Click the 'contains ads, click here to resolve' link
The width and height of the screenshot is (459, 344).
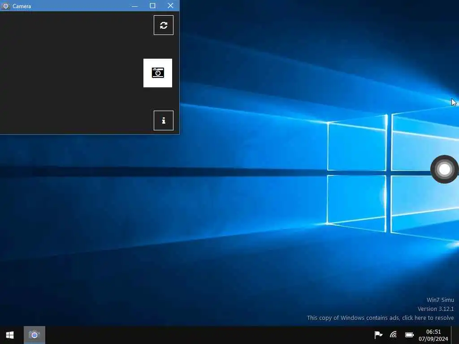tap(380, 318)
